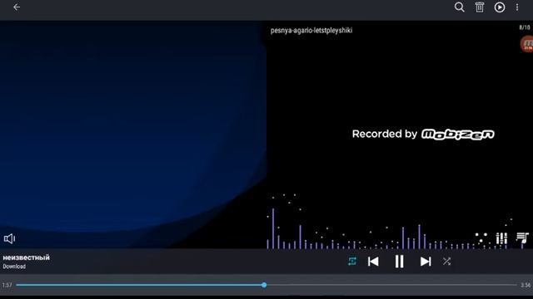This screenshot has width=533, height=299.
Task: Click the playback progress slider handle
Action: (264, 285)
